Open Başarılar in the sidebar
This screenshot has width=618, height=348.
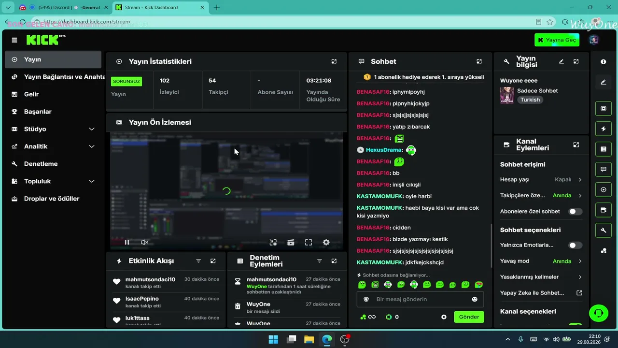point(53,112)
